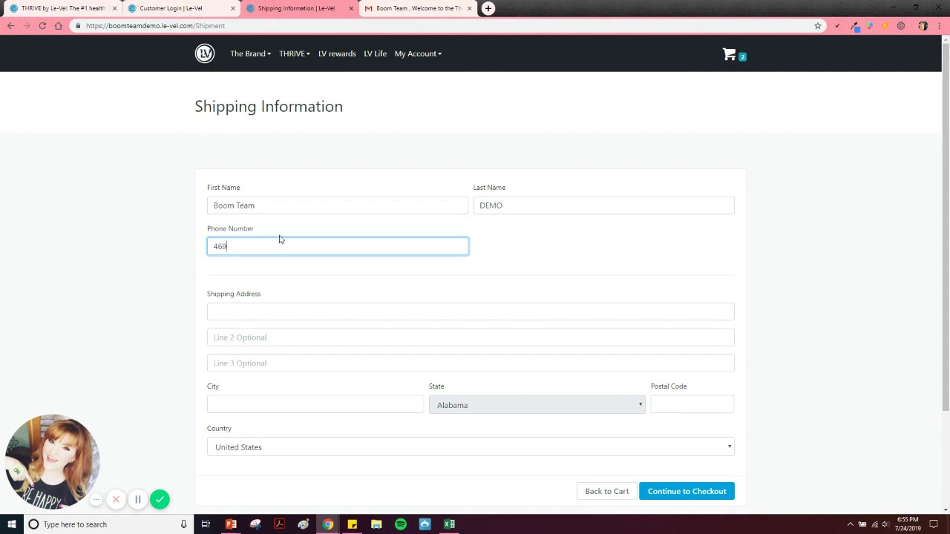The image size is (950, 534).
Task: Click the City input field
Action: 315,404
